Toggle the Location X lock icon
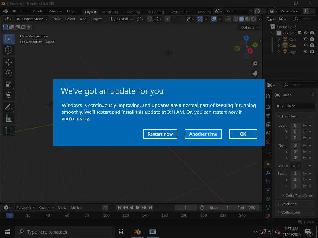318x238 pixels. [304, 126]
